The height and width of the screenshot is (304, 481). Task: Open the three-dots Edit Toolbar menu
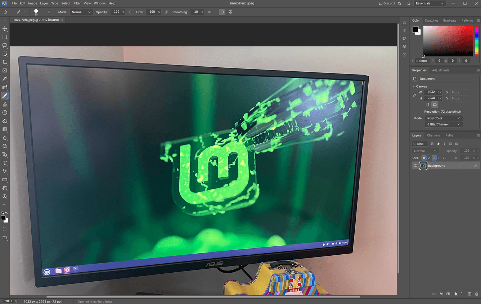tap(5, 205)
